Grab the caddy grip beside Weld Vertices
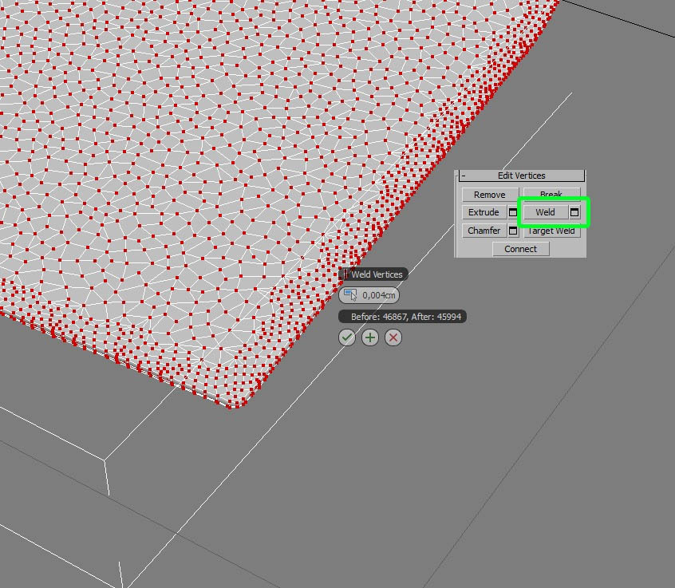The image size is (675, 588). click(x=345, y=274)
